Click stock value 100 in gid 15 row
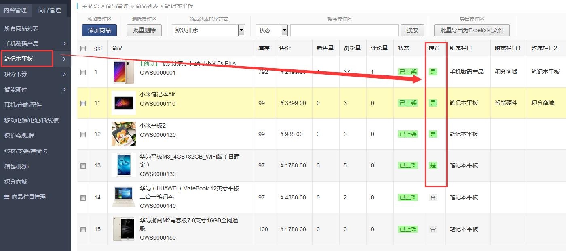 click(x=263, y=229)
